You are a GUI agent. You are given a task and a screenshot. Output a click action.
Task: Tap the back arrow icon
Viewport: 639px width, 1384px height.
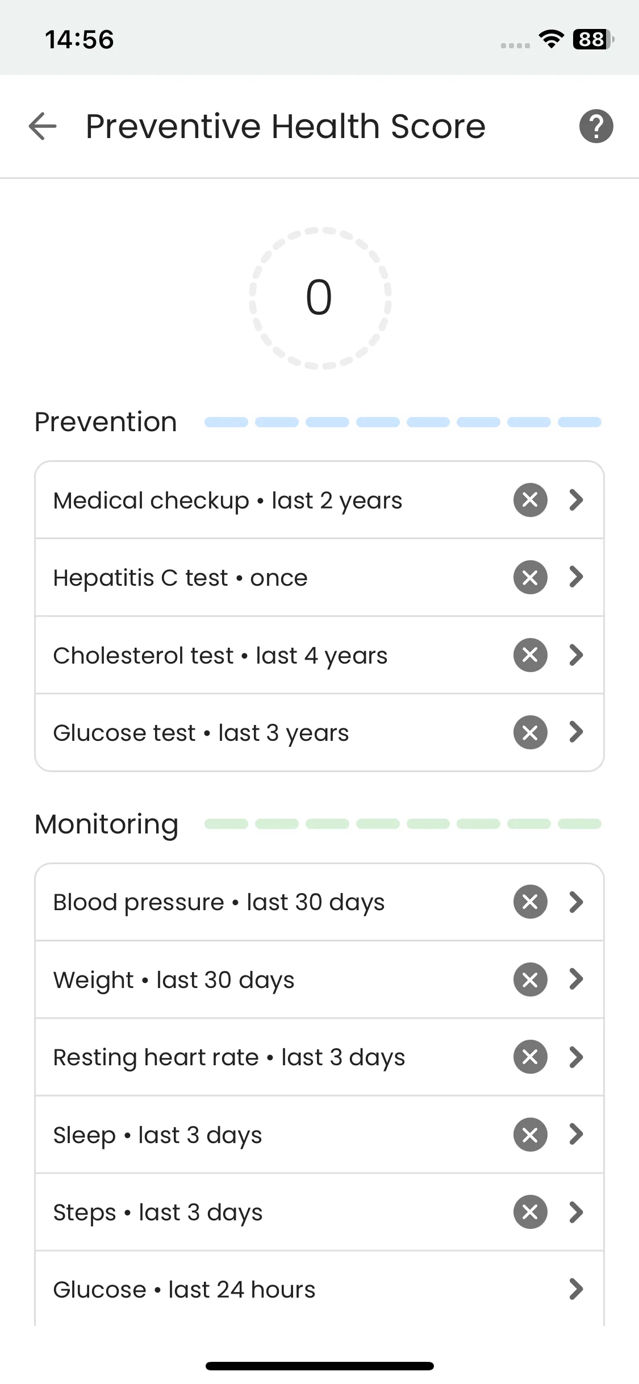pos(43,126)
